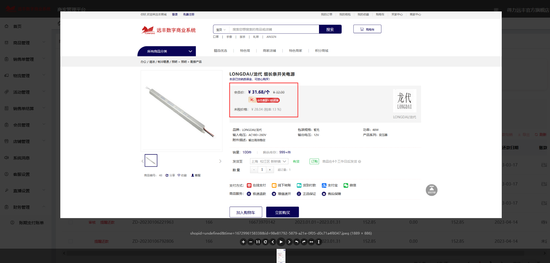Click 提醒还款 in row ZD-20230106792806

coord(102,241)
